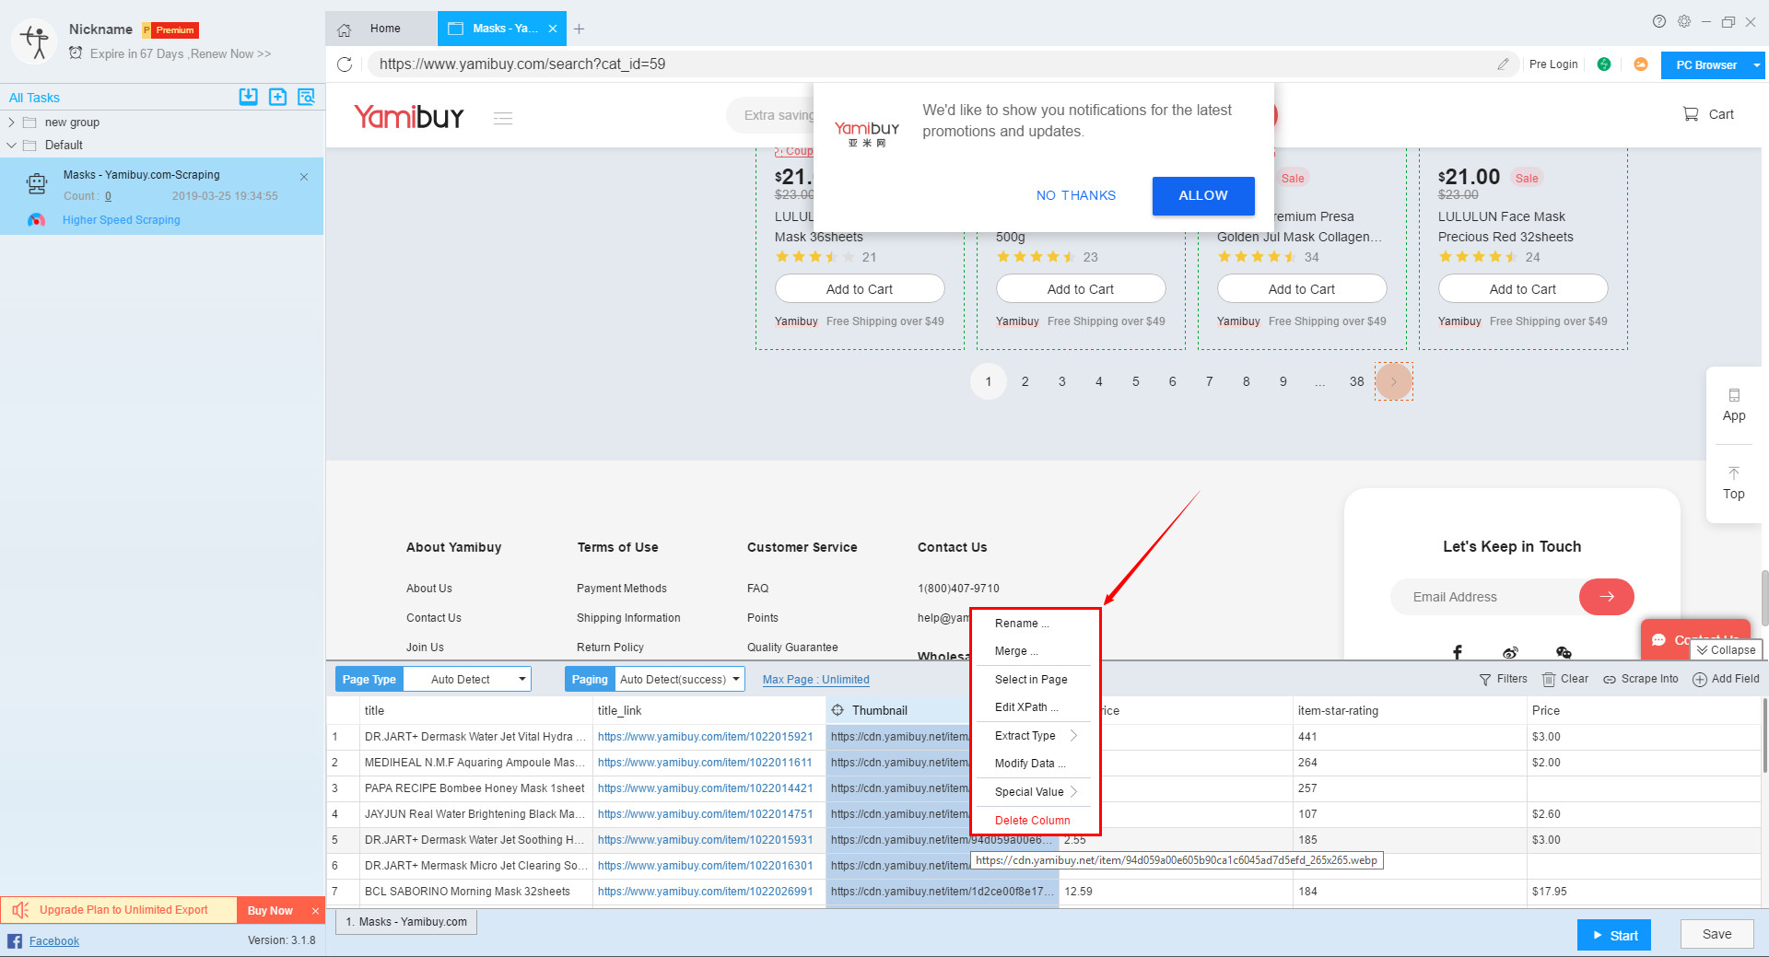
Task: Click the Email Address input field
Action: (x=1485, y=597)
